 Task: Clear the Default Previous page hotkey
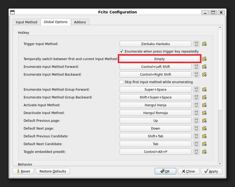(x=196, y=121)
